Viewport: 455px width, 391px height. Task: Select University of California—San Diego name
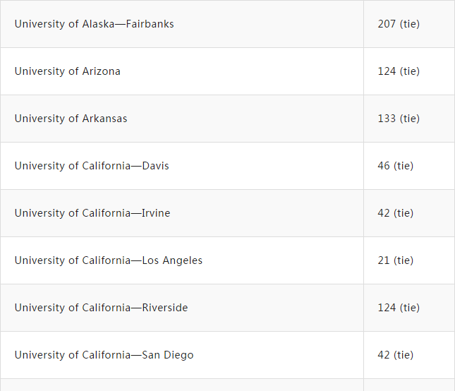pyautogui.click(x=104, y=355)
